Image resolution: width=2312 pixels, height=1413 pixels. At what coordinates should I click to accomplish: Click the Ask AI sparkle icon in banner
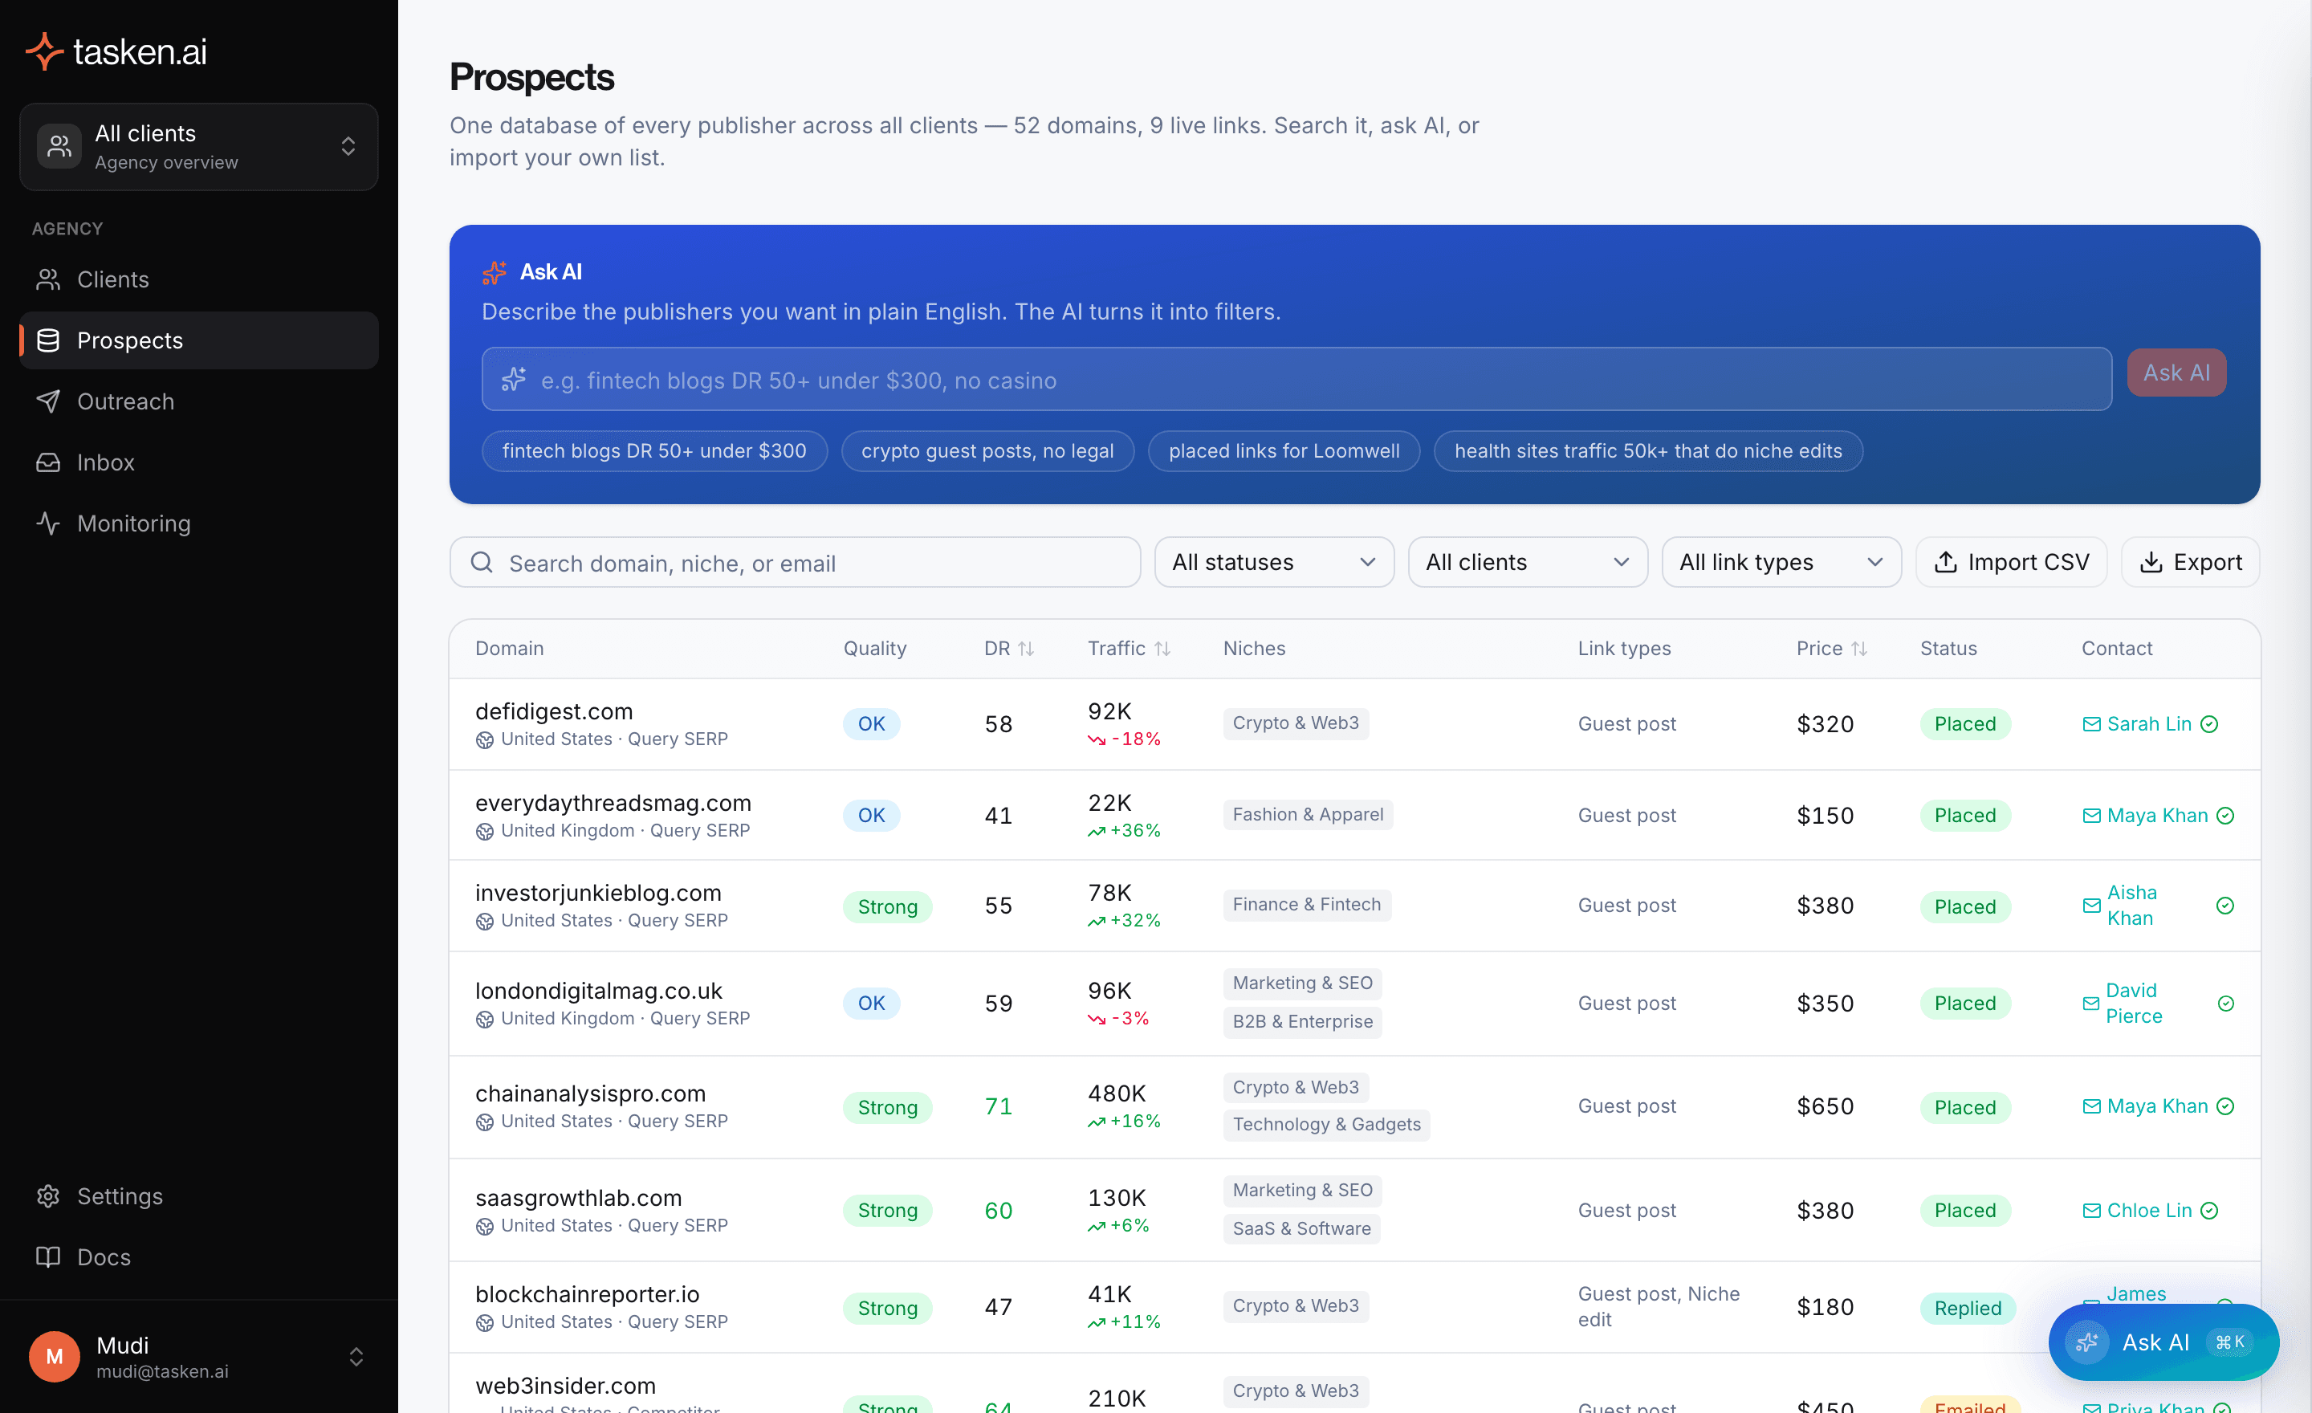click(x=495, y=272)
